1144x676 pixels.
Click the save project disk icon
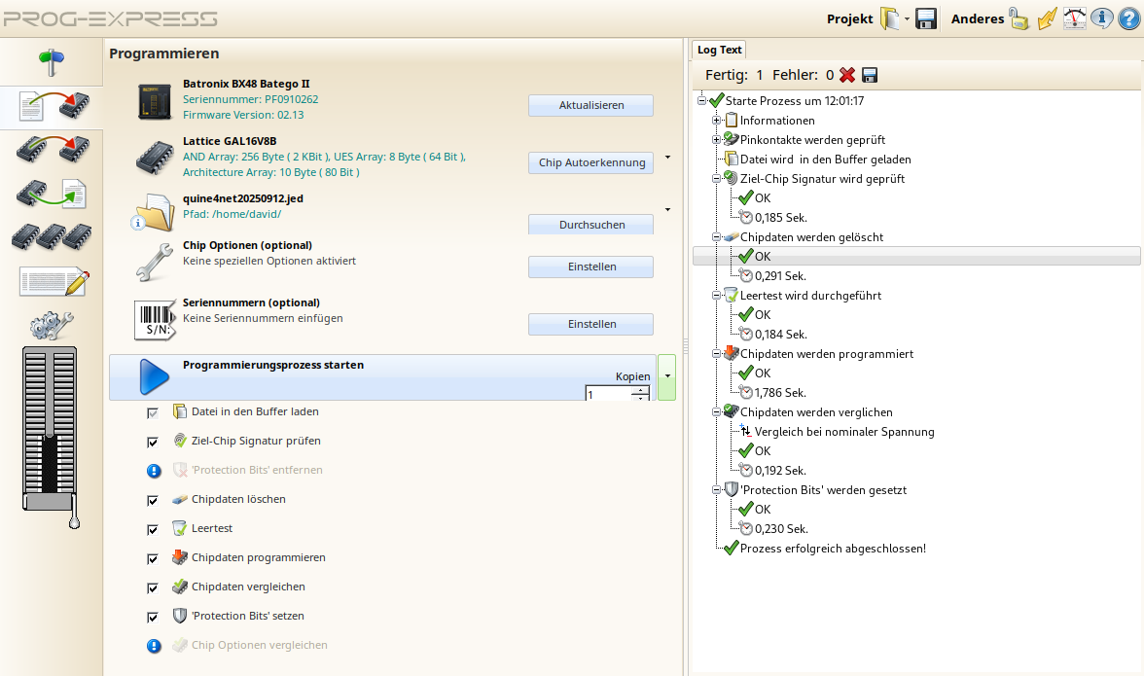click(926, 18)
